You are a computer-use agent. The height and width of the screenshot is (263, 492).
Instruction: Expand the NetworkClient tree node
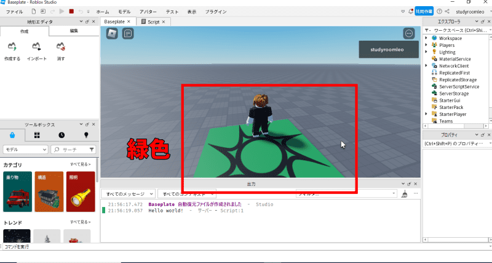(x=426, y=66)
